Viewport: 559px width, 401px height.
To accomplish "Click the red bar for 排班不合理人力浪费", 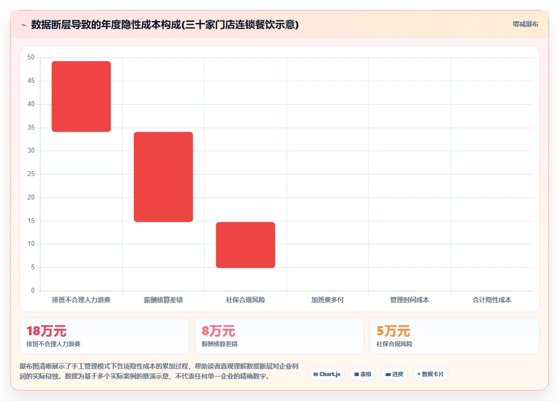I will click(x=81, y=97).
